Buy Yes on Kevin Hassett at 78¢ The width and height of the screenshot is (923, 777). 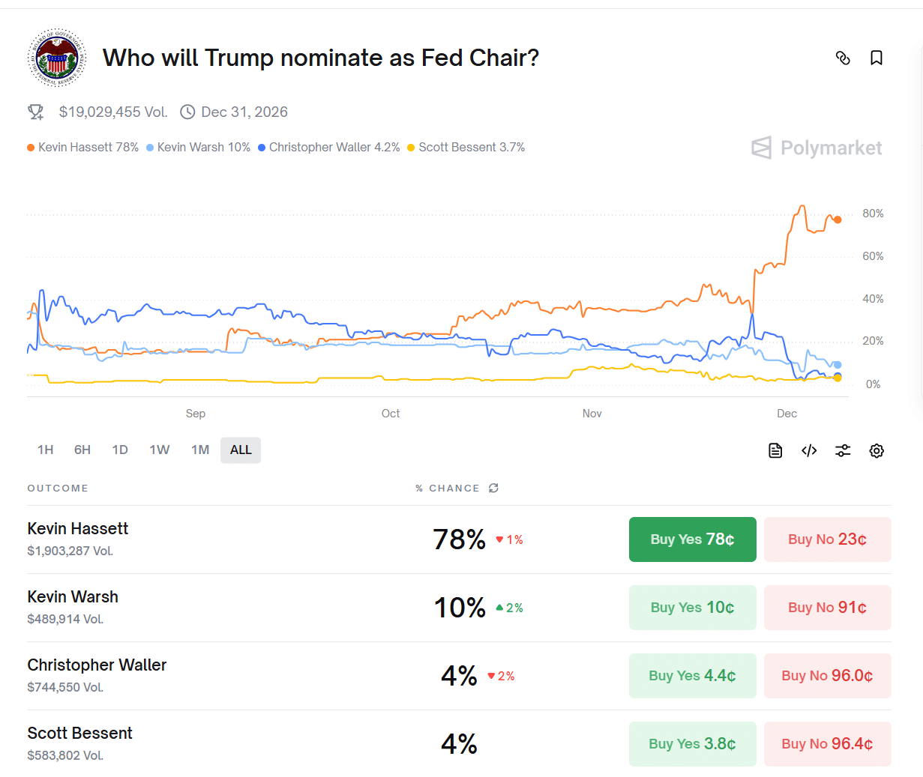click(692, 539)
